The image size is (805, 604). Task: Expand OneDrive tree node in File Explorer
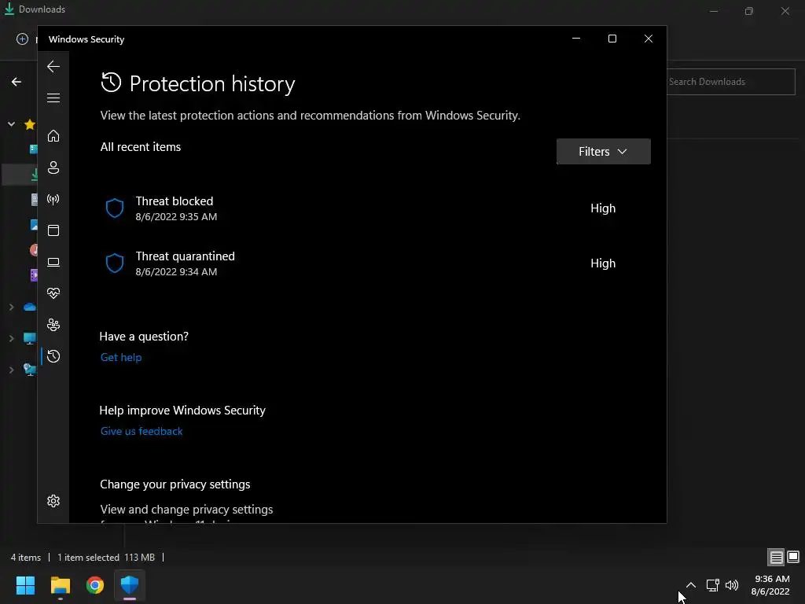point(11,308)
